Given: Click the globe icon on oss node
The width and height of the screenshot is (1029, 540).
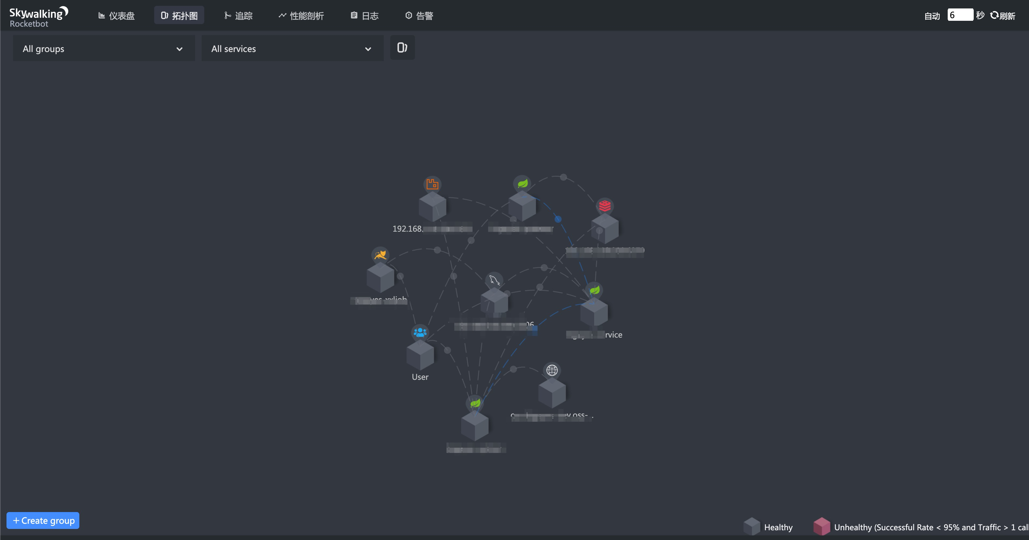Looking at the screenshot, I should pyautogui.click(x=552, y=370).
